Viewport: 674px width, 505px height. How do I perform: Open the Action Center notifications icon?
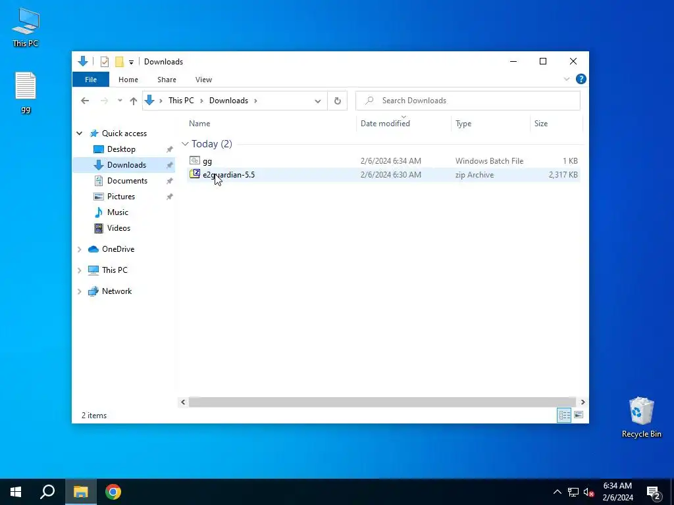click(x=654, y=492)
